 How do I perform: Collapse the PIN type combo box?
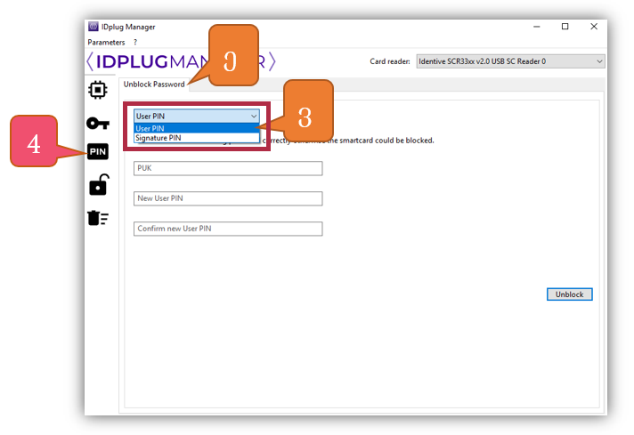[254, 116]
